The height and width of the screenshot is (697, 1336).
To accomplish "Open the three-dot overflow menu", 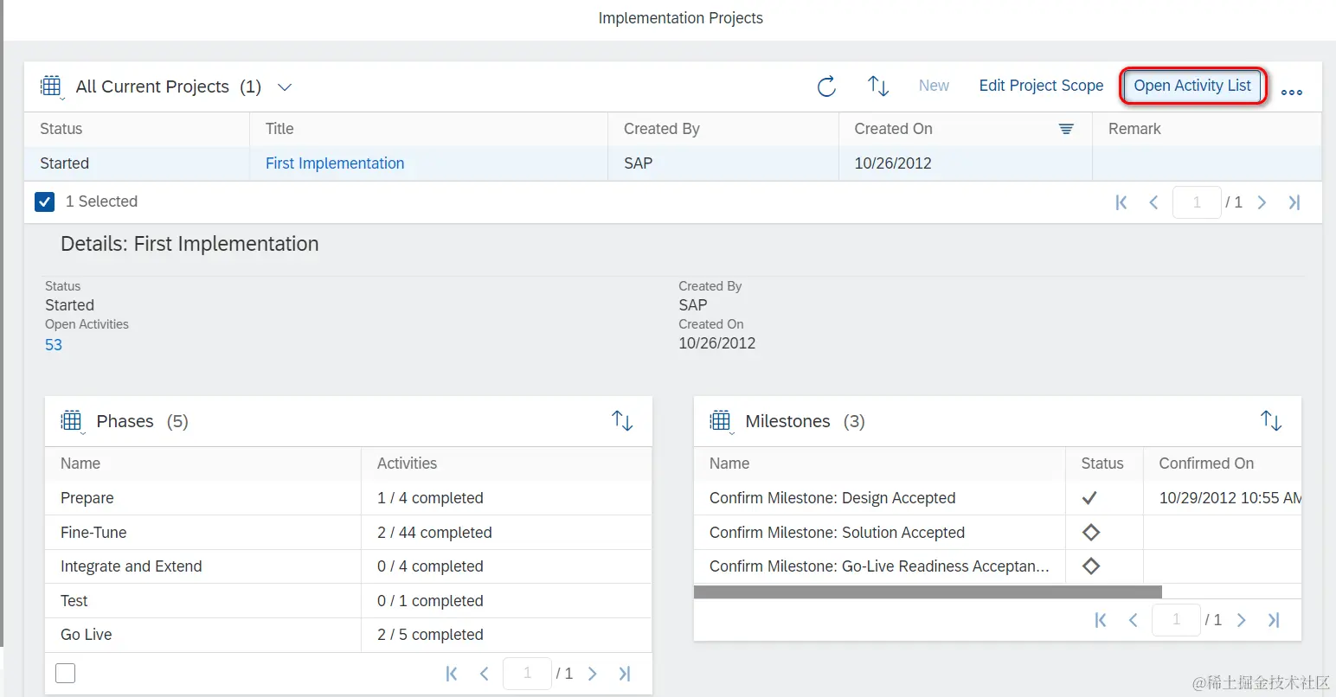I will (x=1292, y=93).
